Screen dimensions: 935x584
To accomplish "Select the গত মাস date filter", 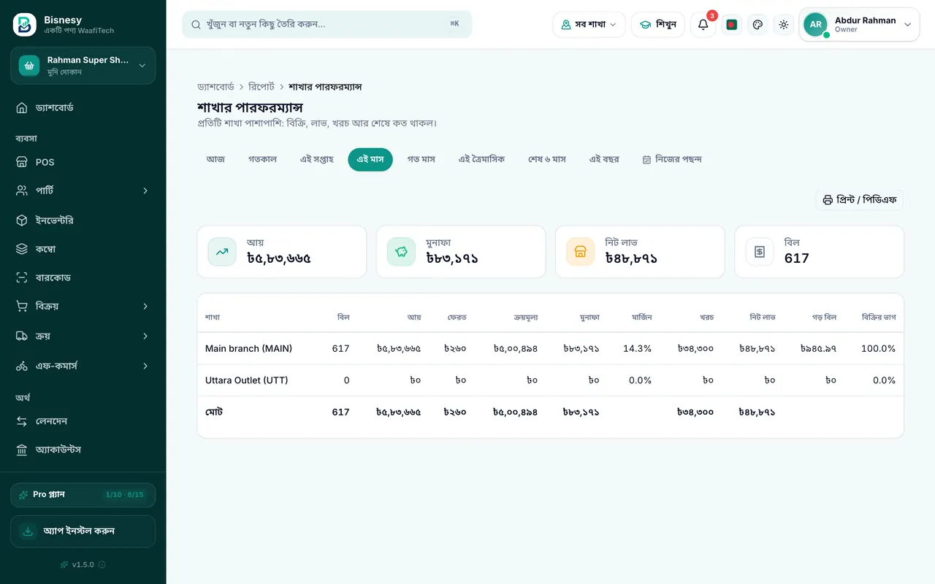I will [421, 160].
